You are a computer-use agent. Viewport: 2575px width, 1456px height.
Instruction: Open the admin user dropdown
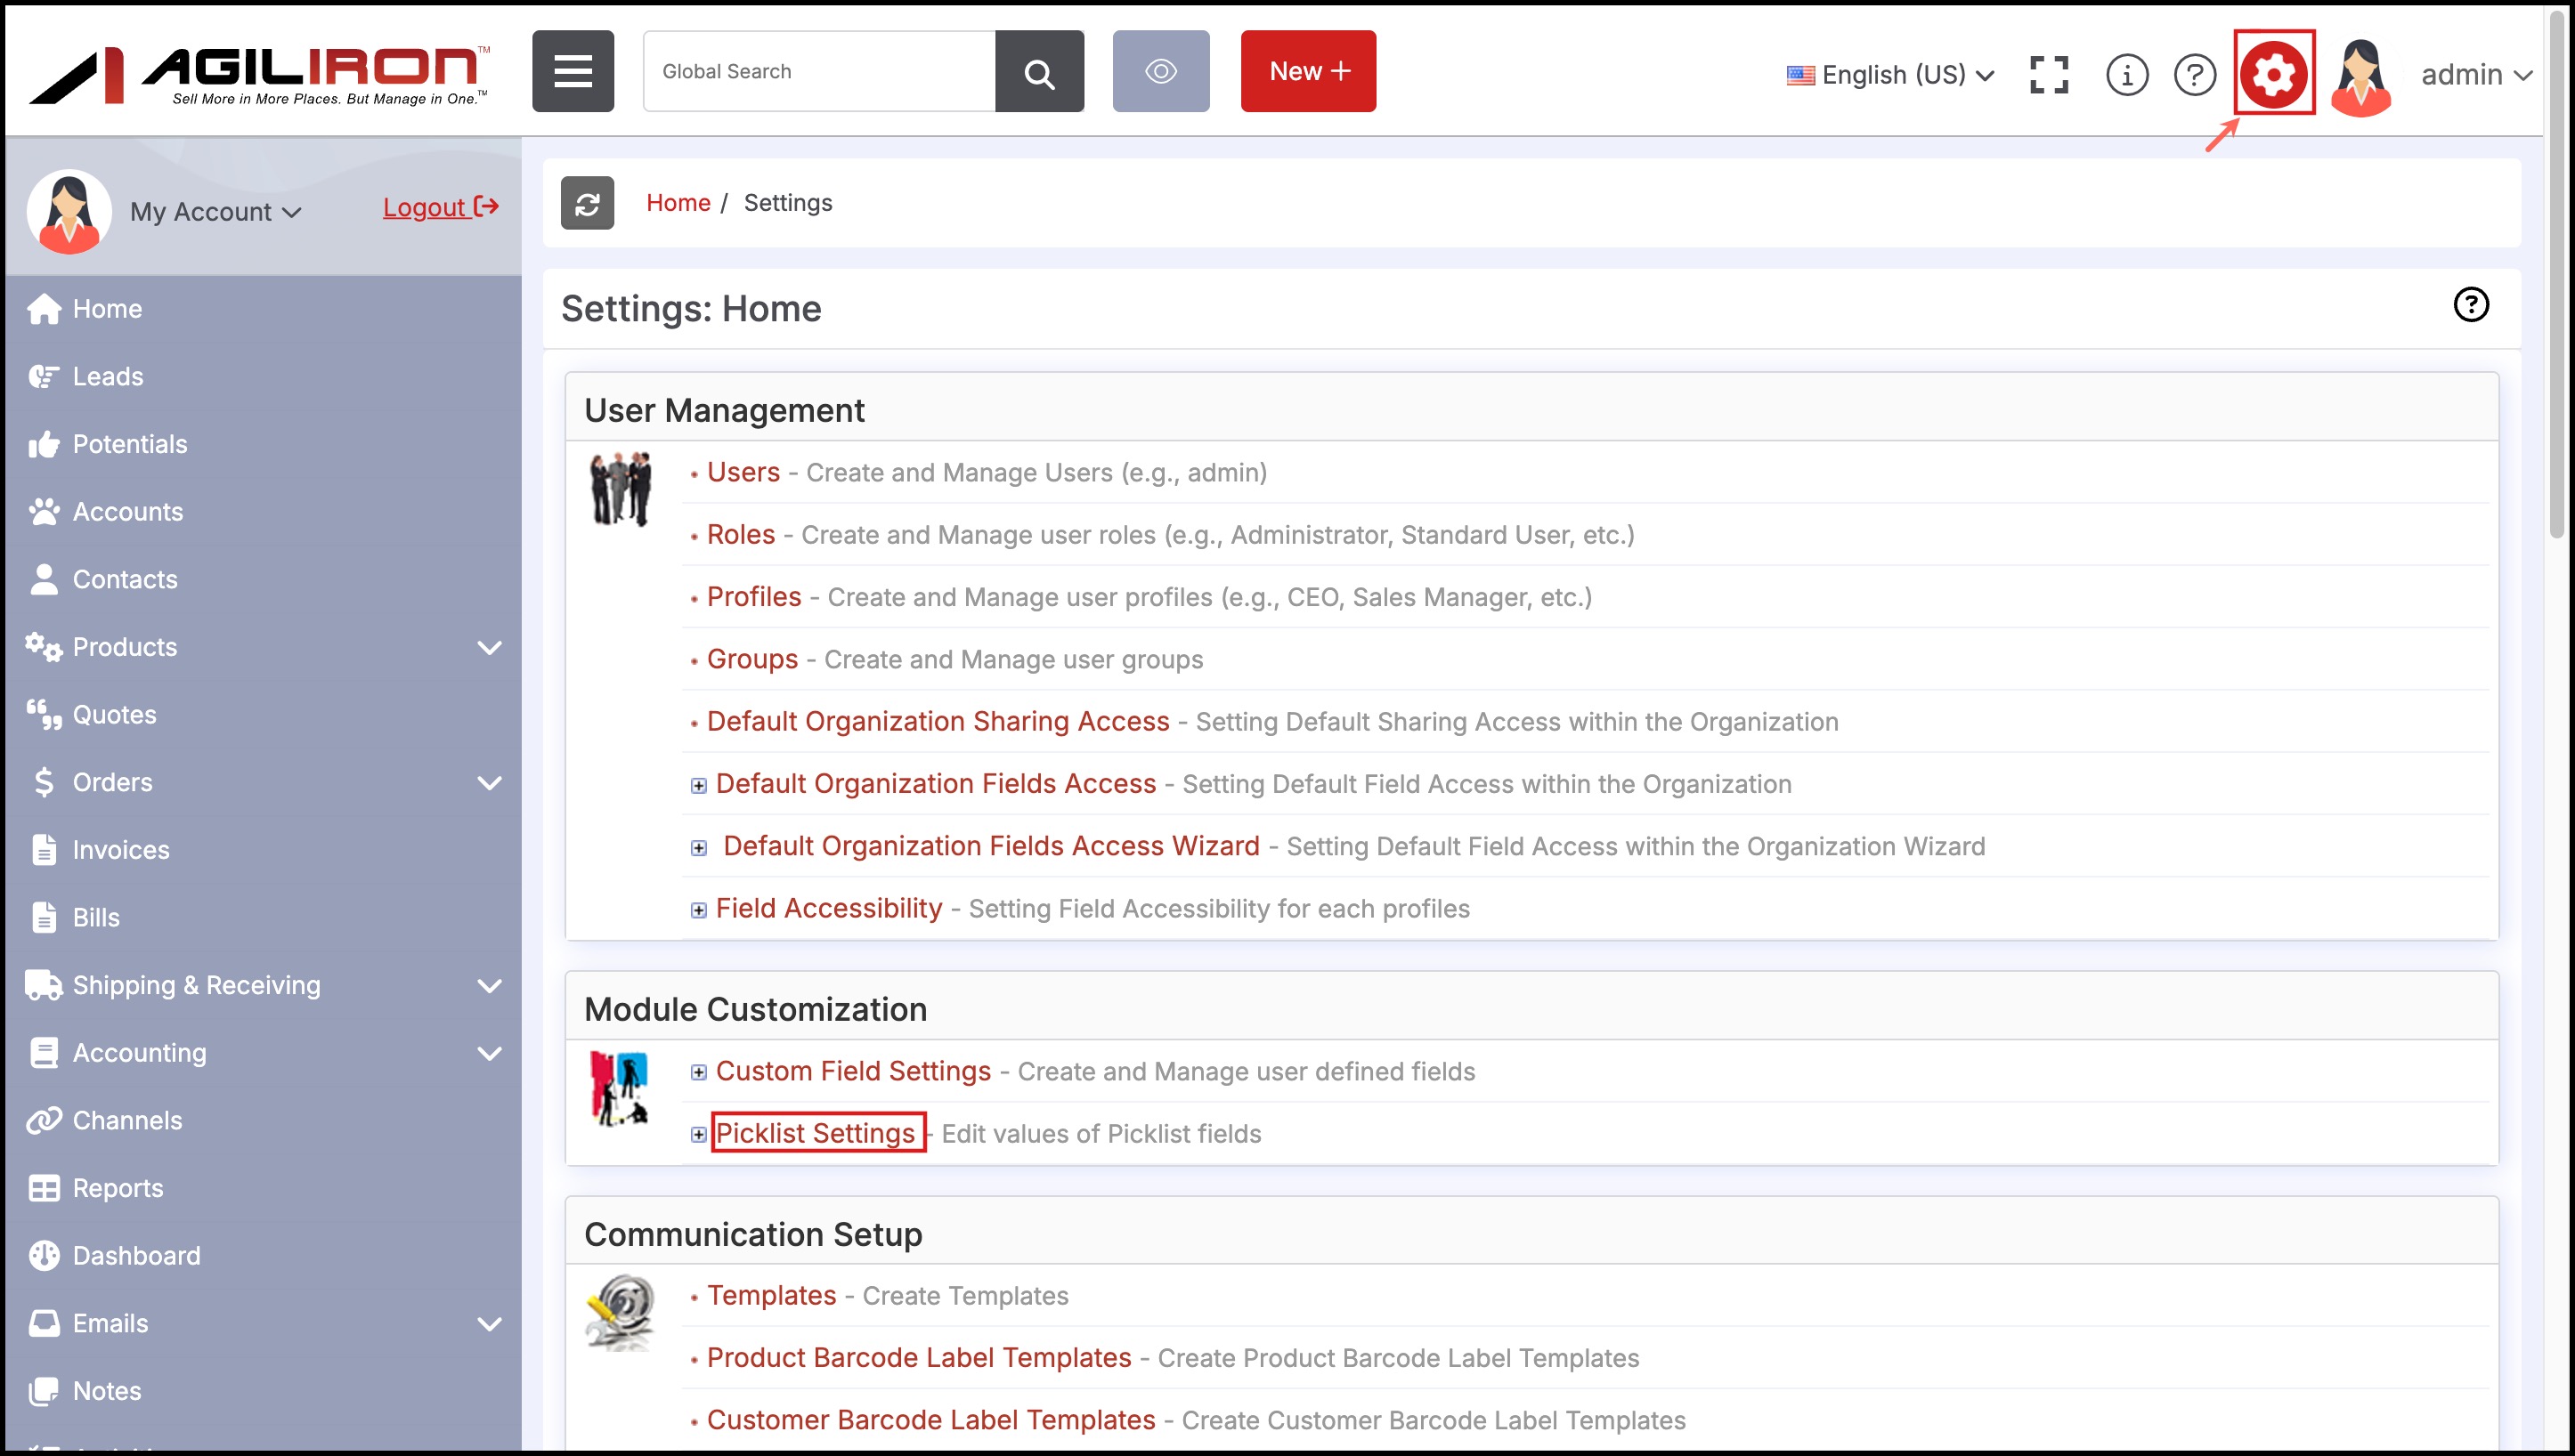(x=2476, y=75)
